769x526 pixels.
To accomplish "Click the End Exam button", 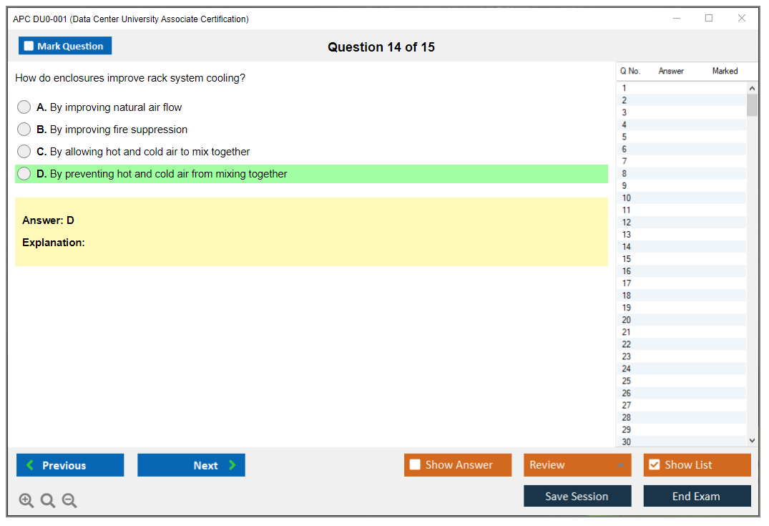I will click(697, 496).
